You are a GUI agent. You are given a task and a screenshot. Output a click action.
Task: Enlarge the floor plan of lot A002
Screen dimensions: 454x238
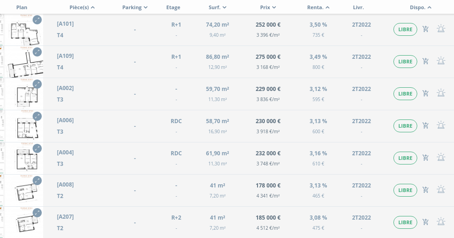point(37,84)
